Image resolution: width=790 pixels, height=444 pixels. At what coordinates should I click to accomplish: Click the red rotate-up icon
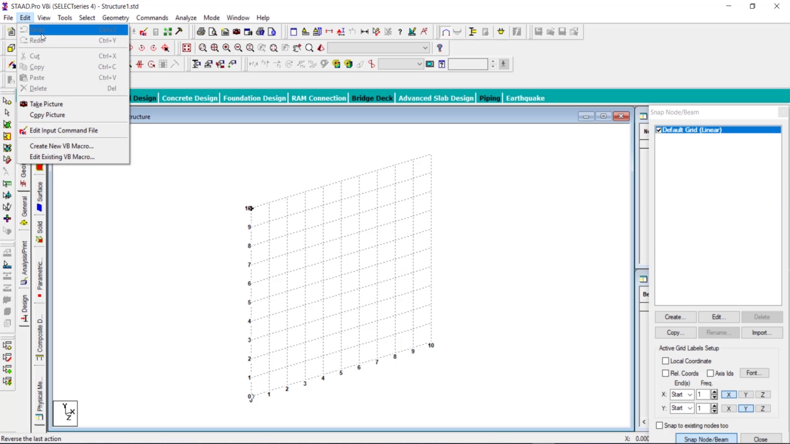[x=142, y=47]
